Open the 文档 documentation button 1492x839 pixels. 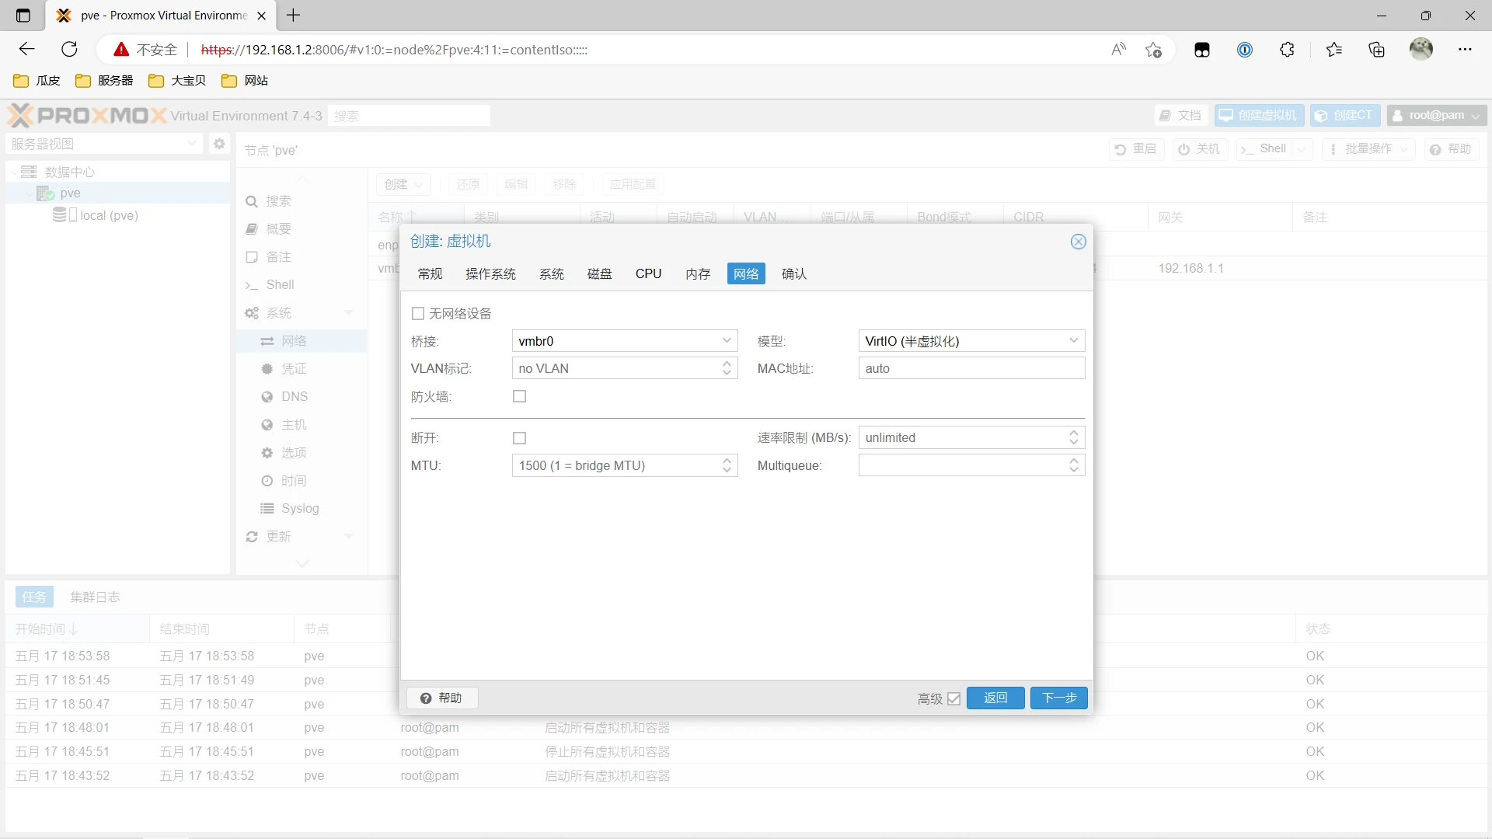(1181, 116)
